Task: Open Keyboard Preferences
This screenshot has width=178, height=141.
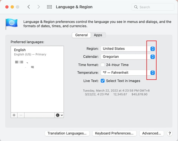Action: (x=115, y=134)
